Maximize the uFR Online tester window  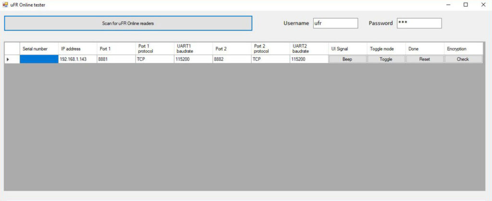466,5
